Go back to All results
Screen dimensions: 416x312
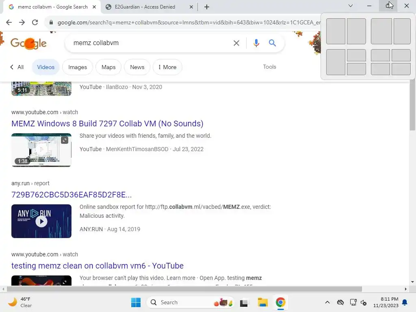tap(17, 67)
